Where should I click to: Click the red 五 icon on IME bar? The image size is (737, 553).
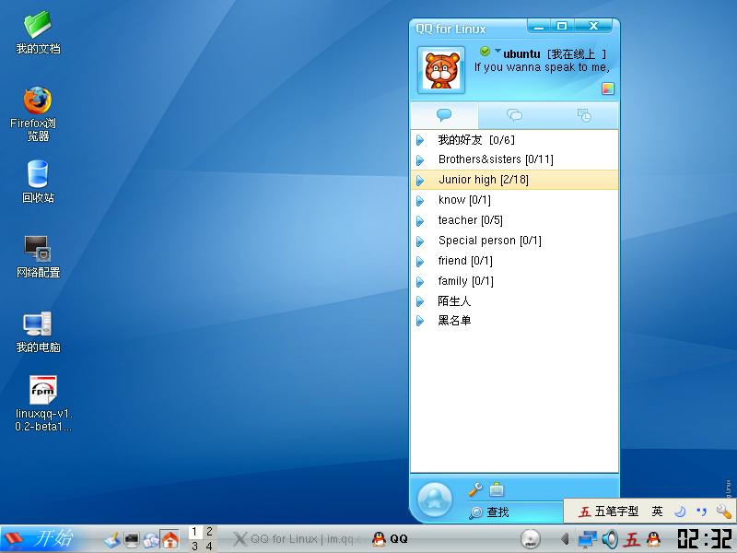pos(584,512)
